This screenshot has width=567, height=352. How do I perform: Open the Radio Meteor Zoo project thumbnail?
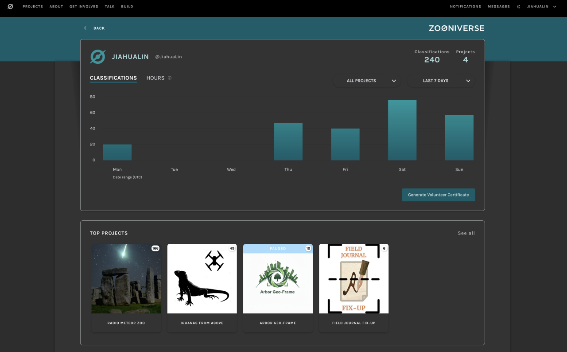coord(126,279)
